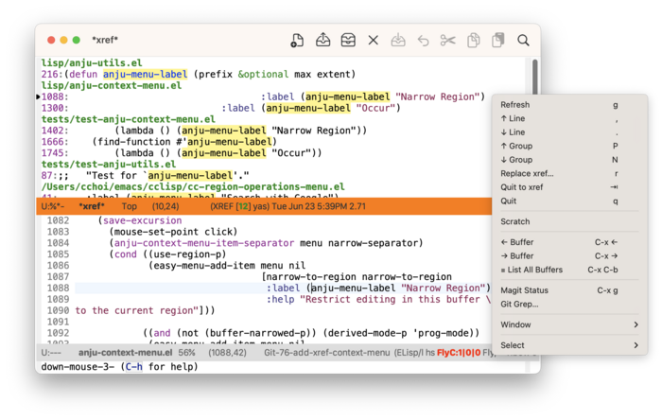Click the scissors cut toolbar icon
The image size is (662, 420).
click(x=448, y=41)
